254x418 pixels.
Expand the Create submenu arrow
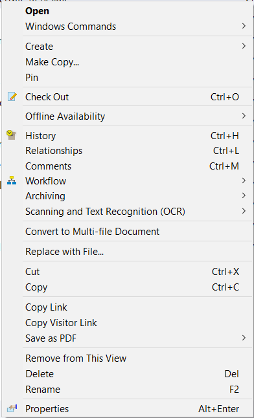(x=244, y=46)
